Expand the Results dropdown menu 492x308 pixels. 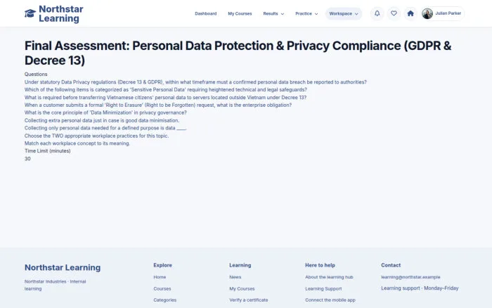click(273, 13)
